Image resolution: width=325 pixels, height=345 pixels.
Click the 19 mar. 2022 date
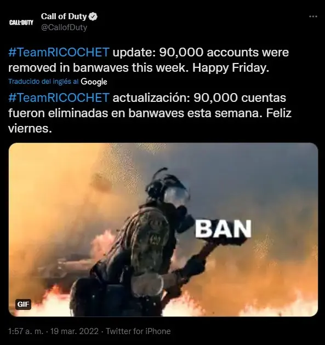[75, 331]
